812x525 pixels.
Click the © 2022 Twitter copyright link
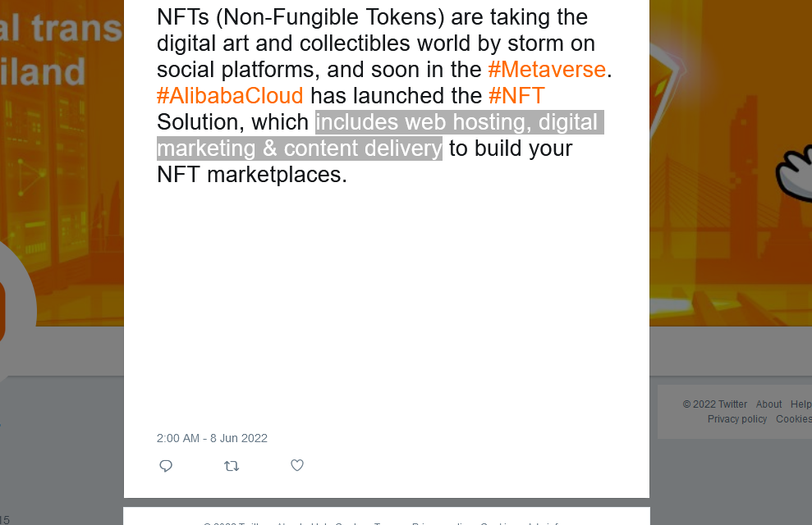[x=714, y=404]
